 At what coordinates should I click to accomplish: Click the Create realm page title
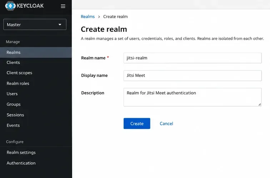[x=104, y=29]
